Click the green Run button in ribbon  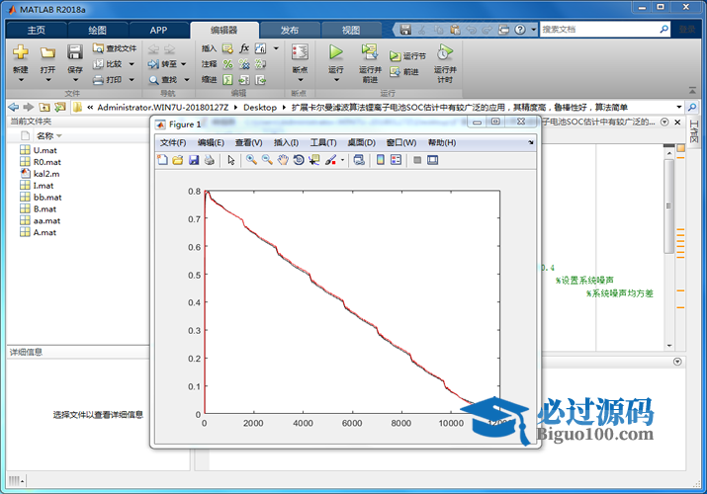click(x=336, y=52)
